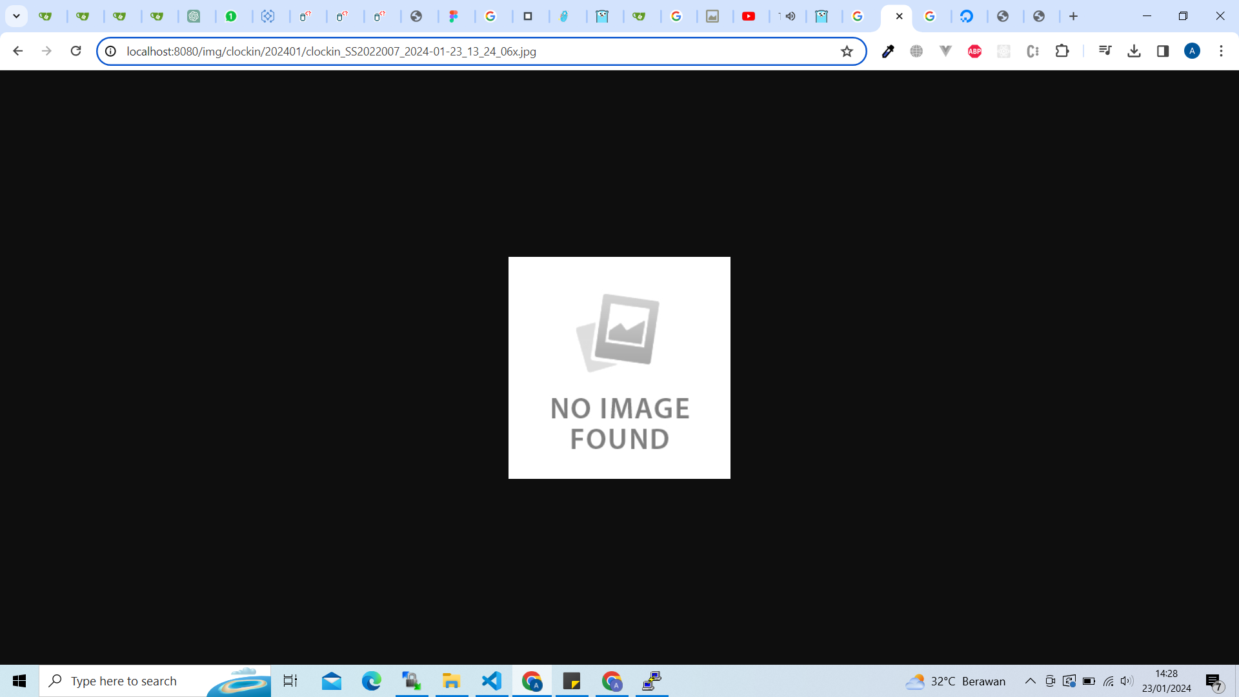Show hidden system tray icons
The image size is (1239, 697).
coord(1030,681)
